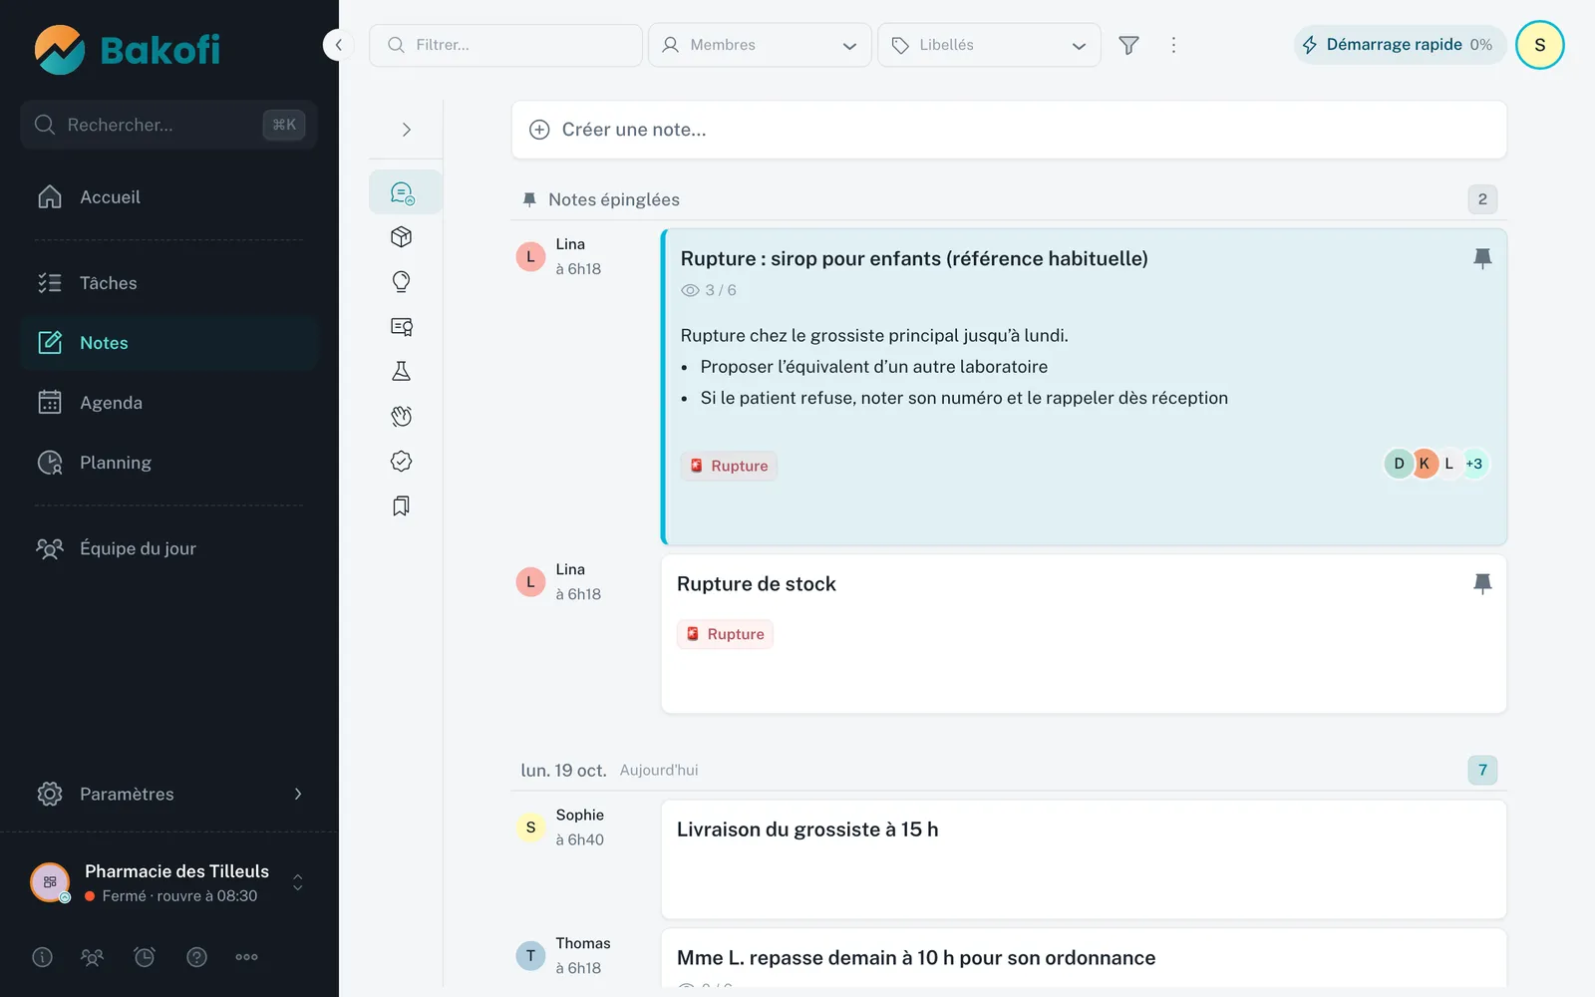Select the lab flask category icon
The height and width of the screenshot is (997, 1595).
click(x=402, y=371)
